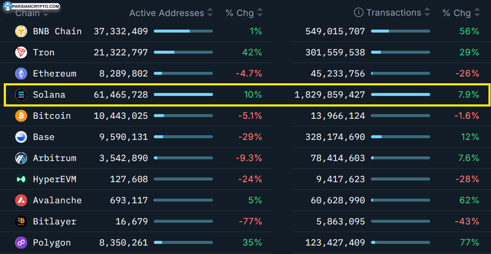Click the Avalanche red logo icon

click(21, 200)
